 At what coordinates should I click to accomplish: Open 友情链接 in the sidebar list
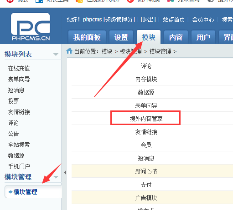(19, 112)
